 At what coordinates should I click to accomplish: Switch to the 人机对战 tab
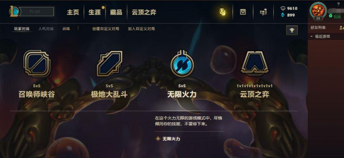[x=46, y=29]
